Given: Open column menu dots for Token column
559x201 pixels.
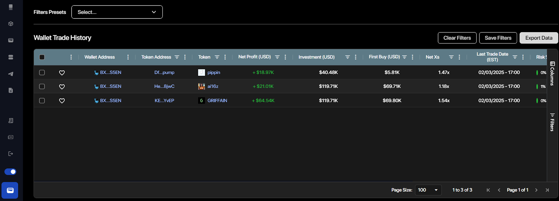Looking at the screenshot, I should 225,57.
